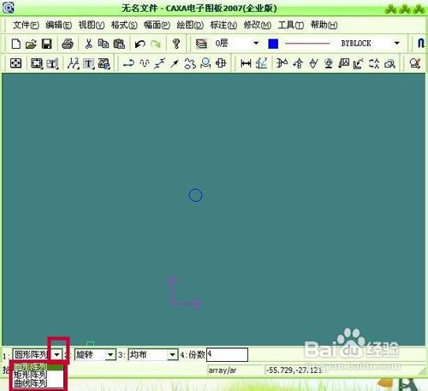This screenshot has height=391, width=428.
Task: Click the cloud-shaped revision icon
Action: (x=190, y=63)
